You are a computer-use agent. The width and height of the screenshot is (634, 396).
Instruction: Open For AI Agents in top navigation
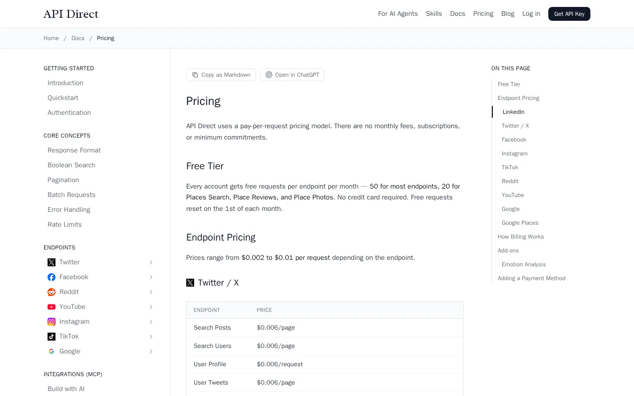pos(398,14)
